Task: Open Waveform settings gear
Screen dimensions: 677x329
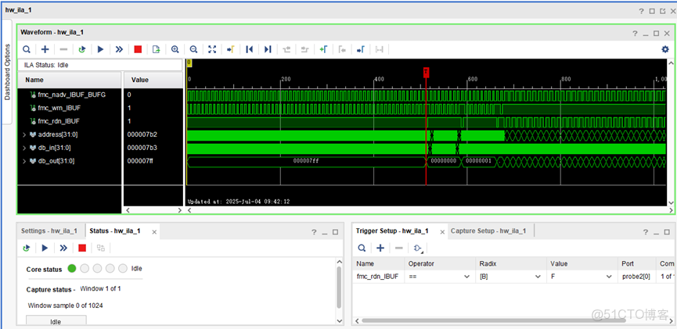Action: point(665,49)
